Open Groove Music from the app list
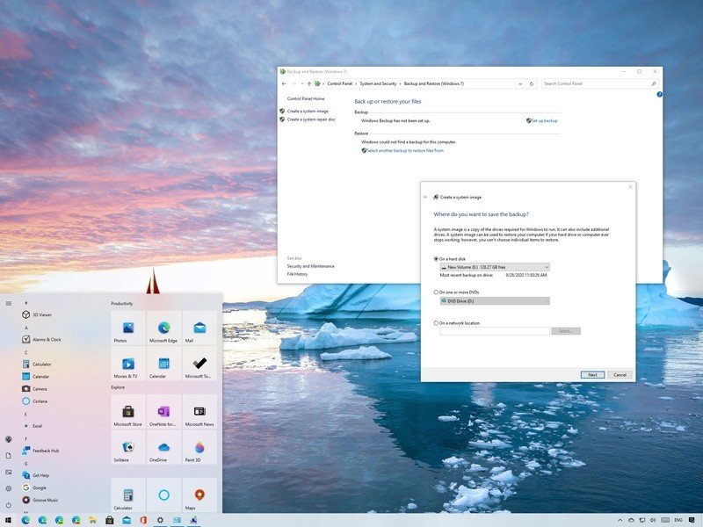Screen dimensions: 703x527 pyautogui.click(x=44, y=499)
